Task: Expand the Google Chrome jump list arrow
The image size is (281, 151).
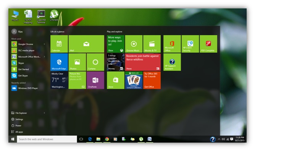Action: (44, 44)
